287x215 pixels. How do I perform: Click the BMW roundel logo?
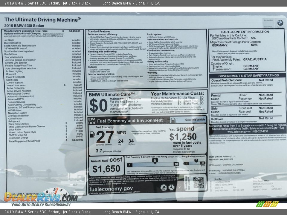(280, 22)
